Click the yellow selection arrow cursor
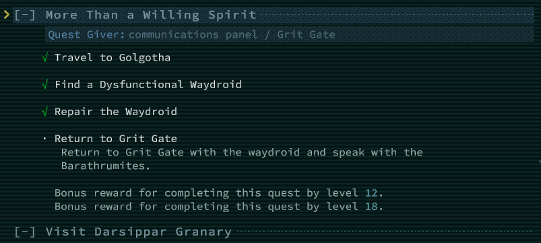The height and width of the screenshot is (243, 541). click(6, 15)
